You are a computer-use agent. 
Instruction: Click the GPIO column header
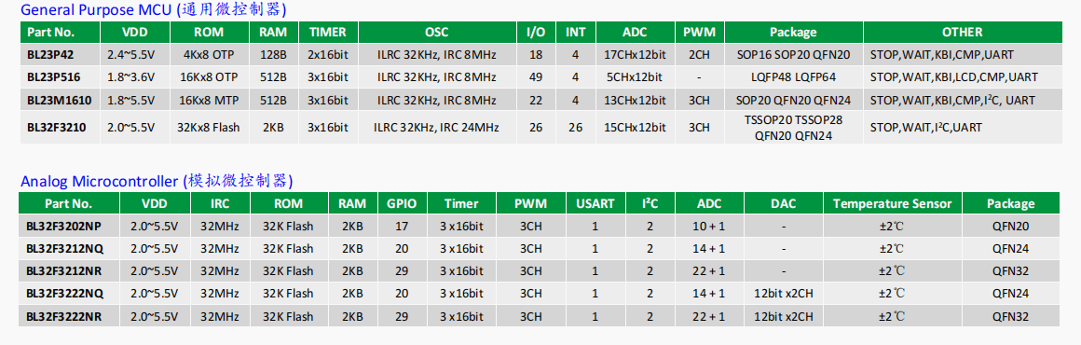(x=402, y=203)
